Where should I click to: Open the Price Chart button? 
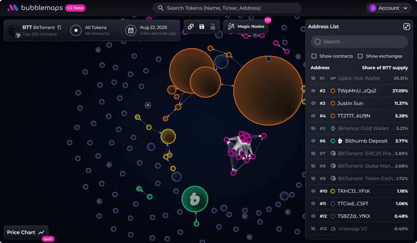[x=26, y=232]
